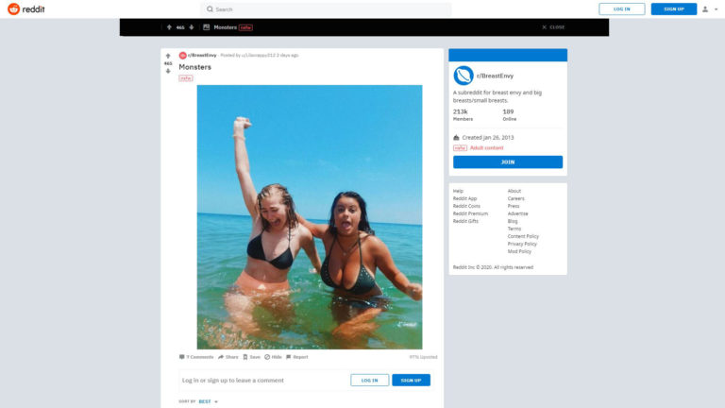This screenshot has width=725, height=408.
Task: Close the post overlay with Close
Action: point(553,27)
